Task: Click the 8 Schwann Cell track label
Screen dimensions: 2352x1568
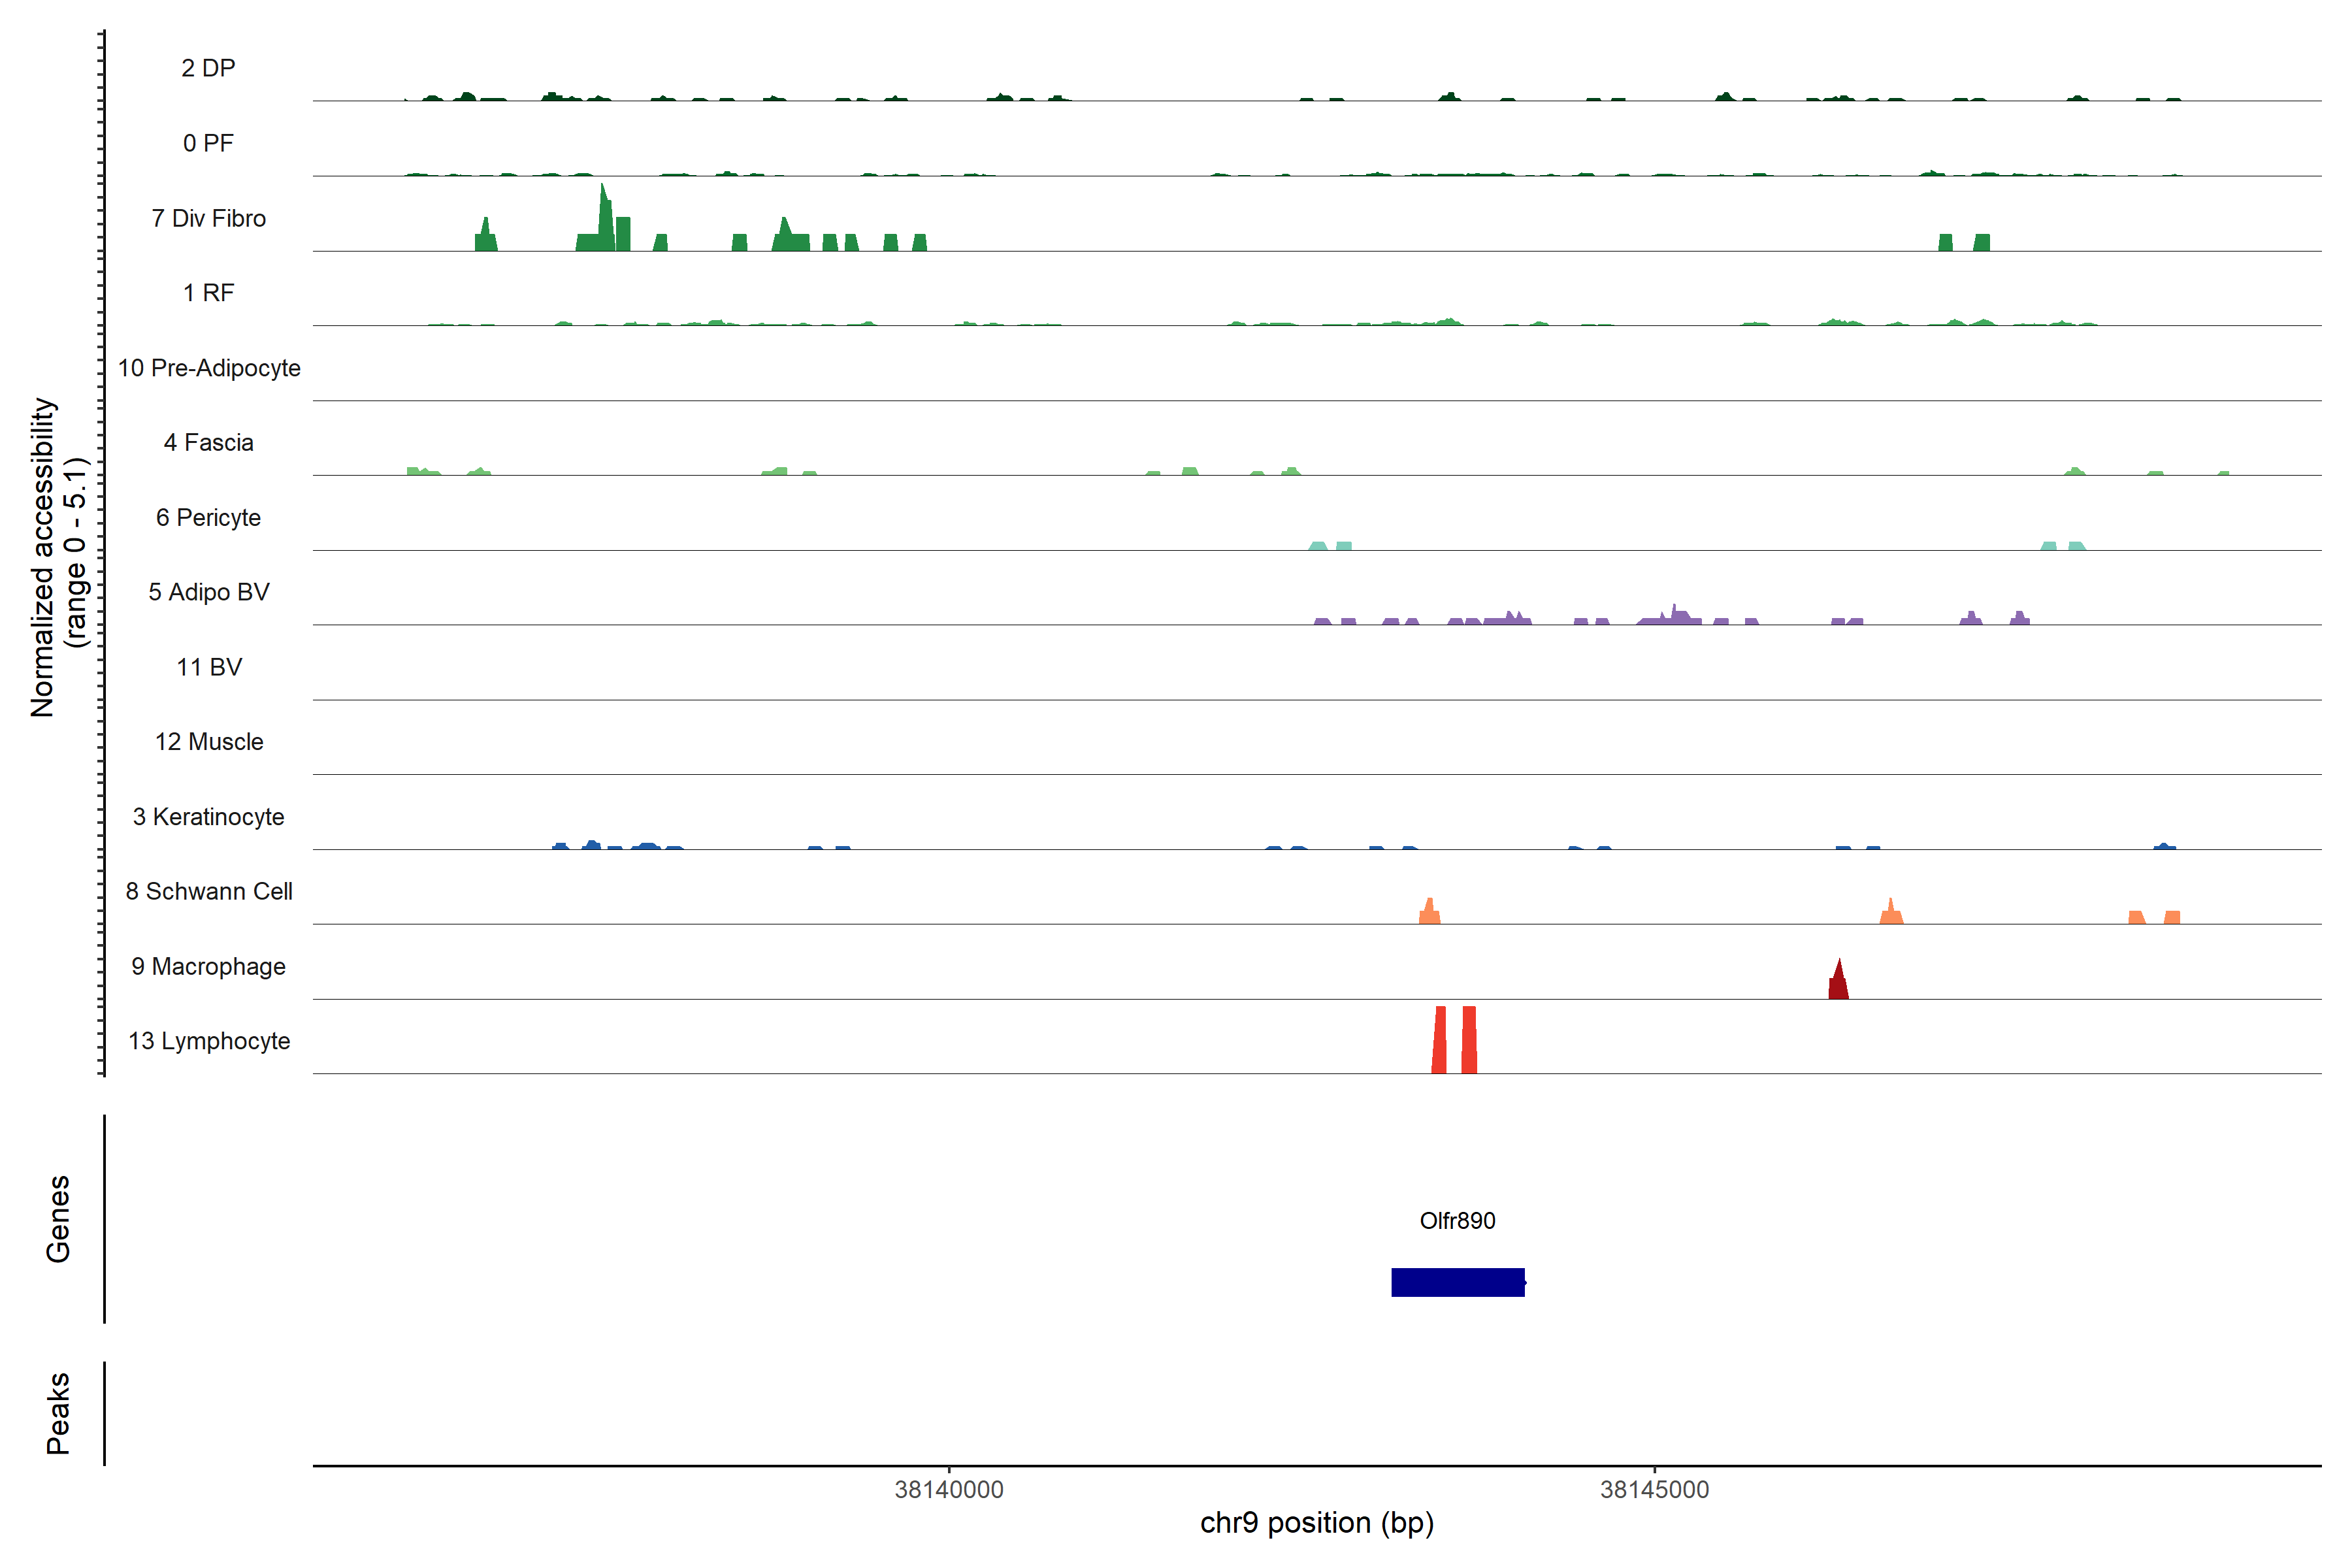Action: tap(208, 891)
